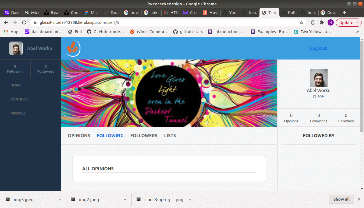Open a new tab with plus icon
This screenshot has height=208, width=364.
click(x=344, y=13)
